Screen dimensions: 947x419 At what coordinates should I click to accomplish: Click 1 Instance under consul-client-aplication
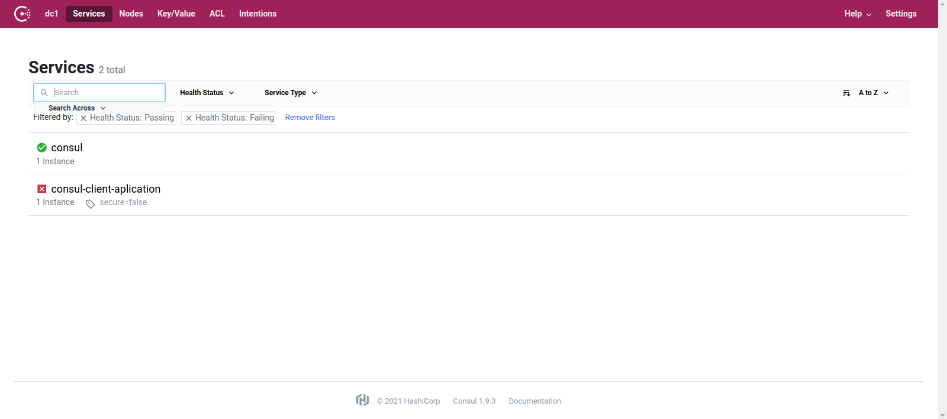tap(55, 202)
